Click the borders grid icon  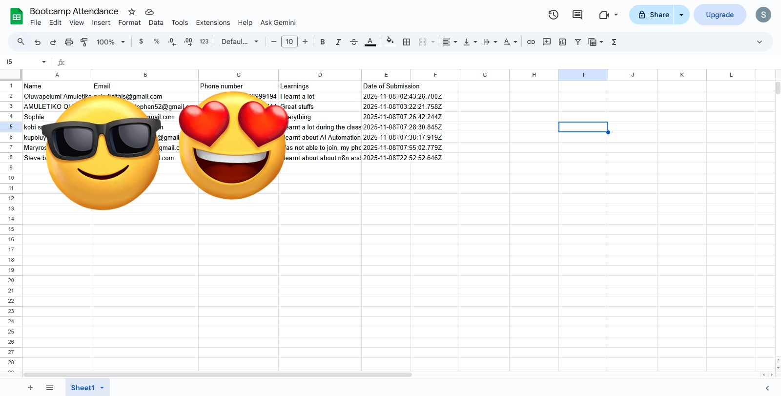(x=407, y=42)
